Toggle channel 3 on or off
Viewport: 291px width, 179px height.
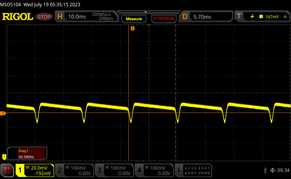[99, 170]
